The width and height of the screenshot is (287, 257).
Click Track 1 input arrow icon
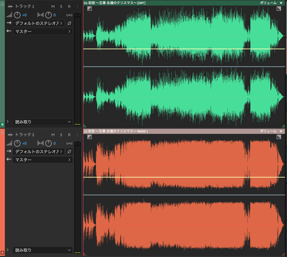click(9, 23)
